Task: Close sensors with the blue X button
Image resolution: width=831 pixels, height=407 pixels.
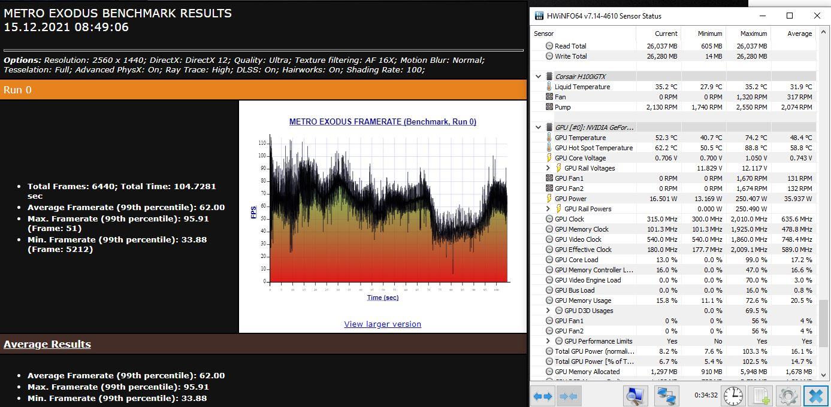Action: [x=815, y=396]
